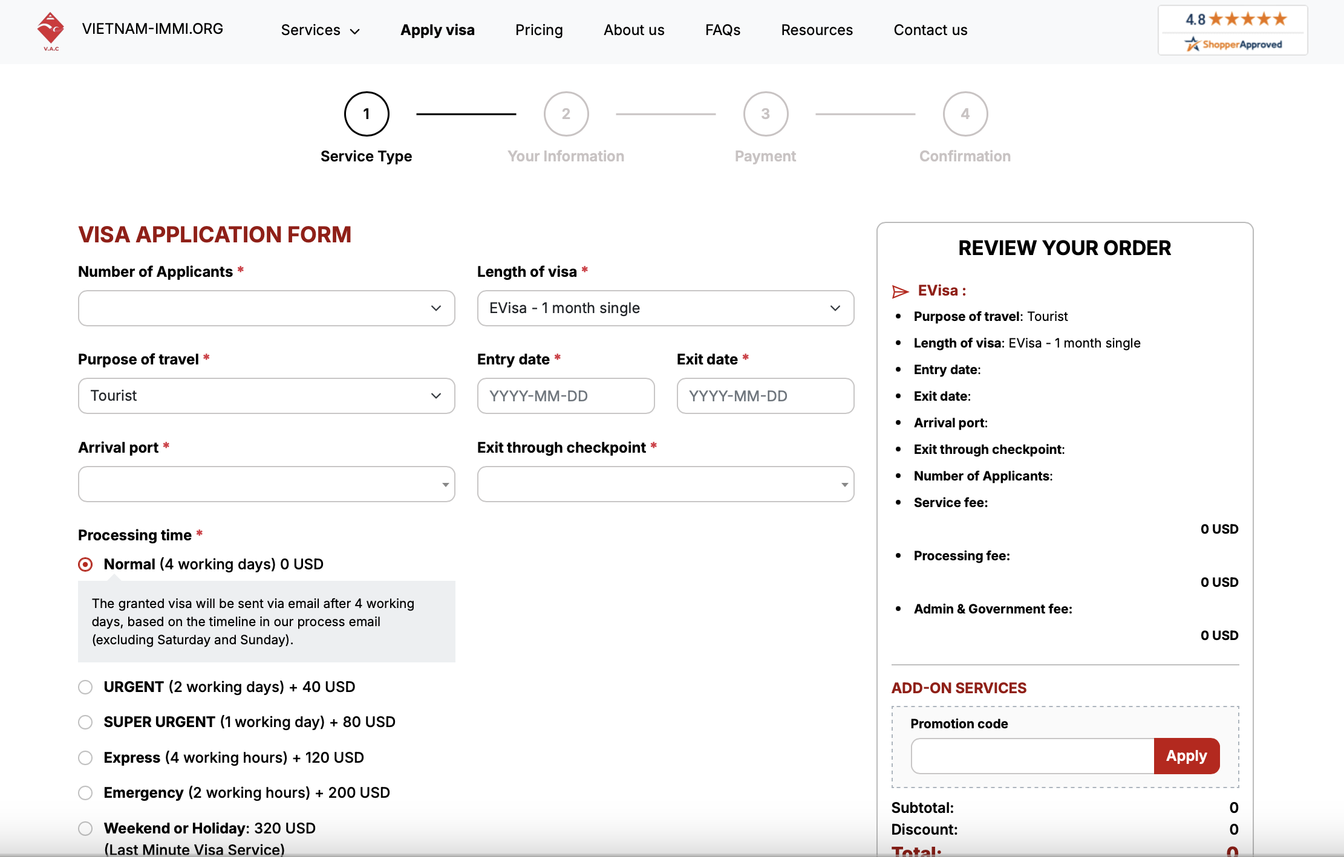Click the Entry date input field
The width and height of the screenshot is (1344, 857).
point(566,396)
